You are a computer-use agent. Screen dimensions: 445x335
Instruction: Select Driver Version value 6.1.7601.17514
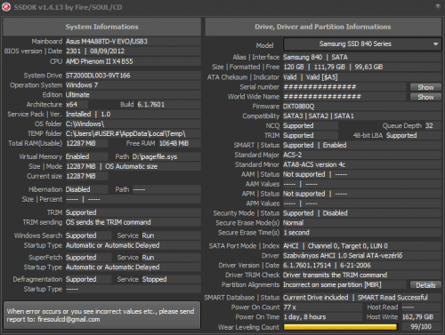pyautogui.click(x=307, y=266)
